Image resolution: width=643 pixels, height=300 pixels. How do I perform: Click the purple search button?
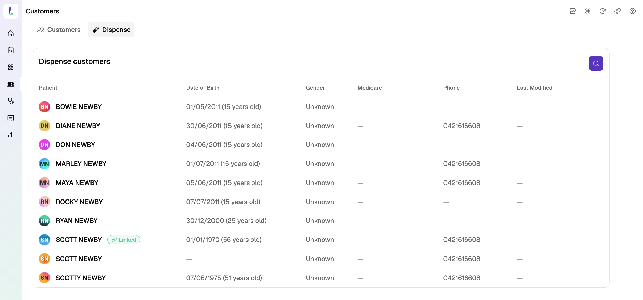click(596, 63)
